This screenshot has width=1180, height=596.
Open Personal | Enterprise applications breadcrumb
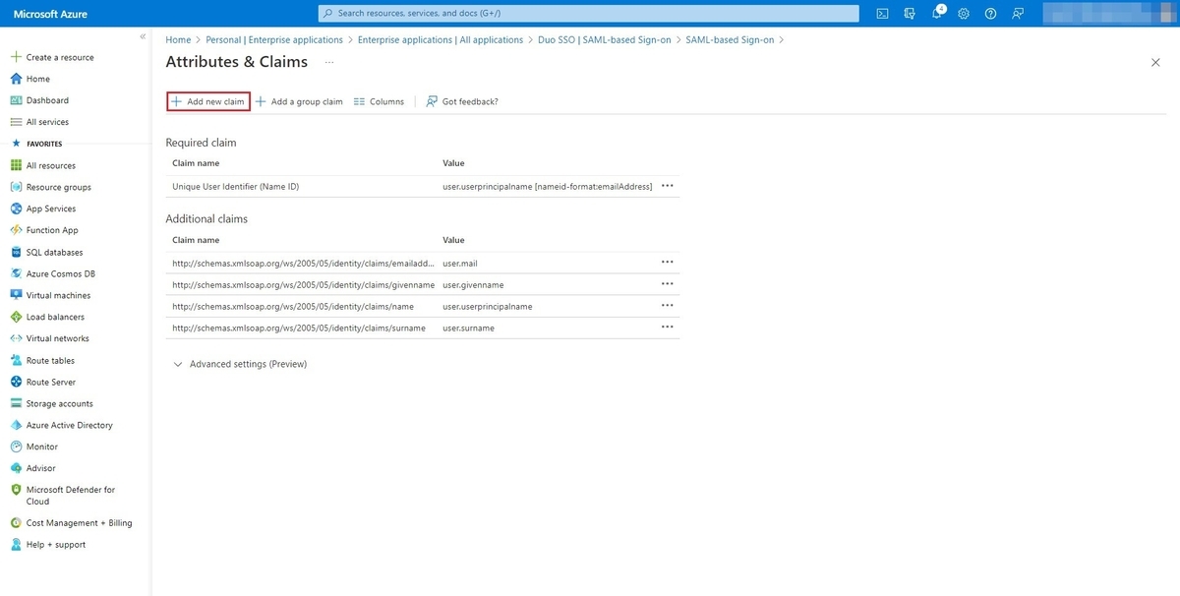274,40
